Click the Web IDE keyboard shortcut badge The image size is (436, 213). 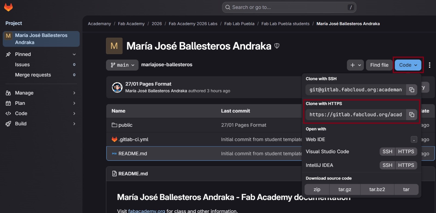point(414,140)
